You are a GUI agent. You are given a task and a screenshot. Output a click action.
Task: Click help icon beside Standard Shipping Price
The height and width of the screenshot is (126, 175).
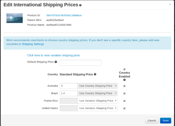(95, 74)
